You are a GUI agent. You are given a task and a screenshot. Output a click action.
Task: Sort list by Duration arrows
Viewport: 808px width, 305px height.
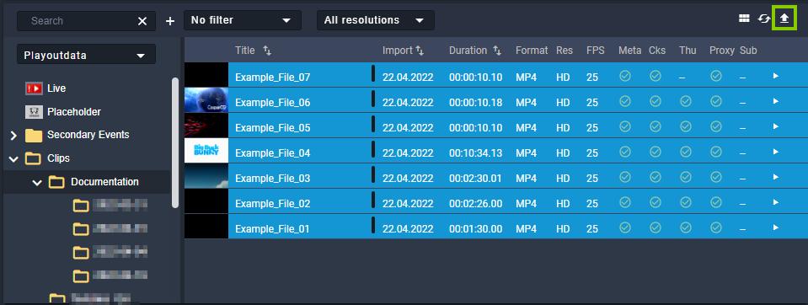497,51
